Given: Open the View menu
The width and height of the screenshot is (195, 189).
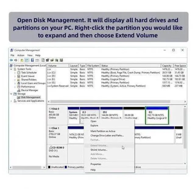Looking at the screenshot, I should click(30, 55).
